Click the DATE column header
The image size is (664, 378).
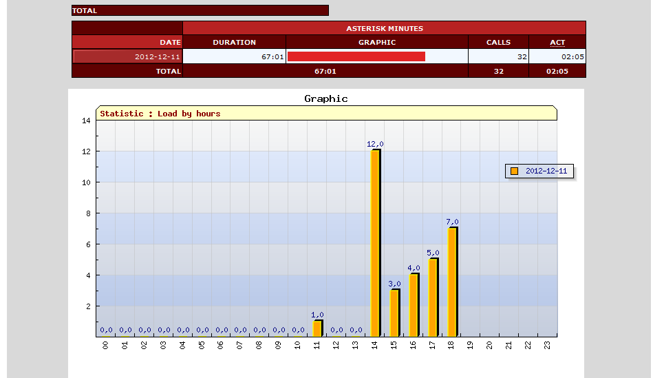[x=127, y=42]
